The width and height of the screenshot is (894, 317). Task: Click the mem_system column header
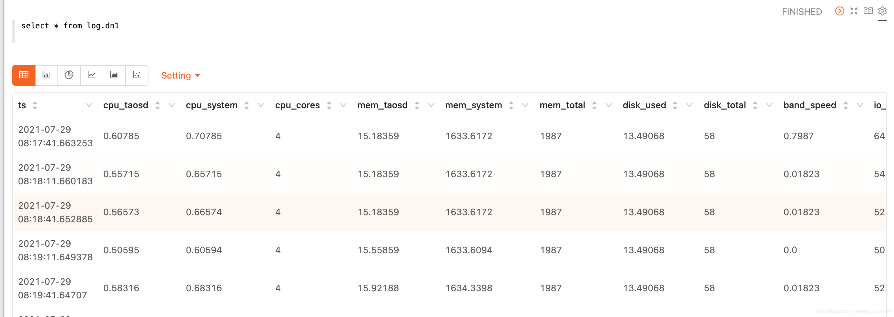pyautogui.click(x=473, y=105)
